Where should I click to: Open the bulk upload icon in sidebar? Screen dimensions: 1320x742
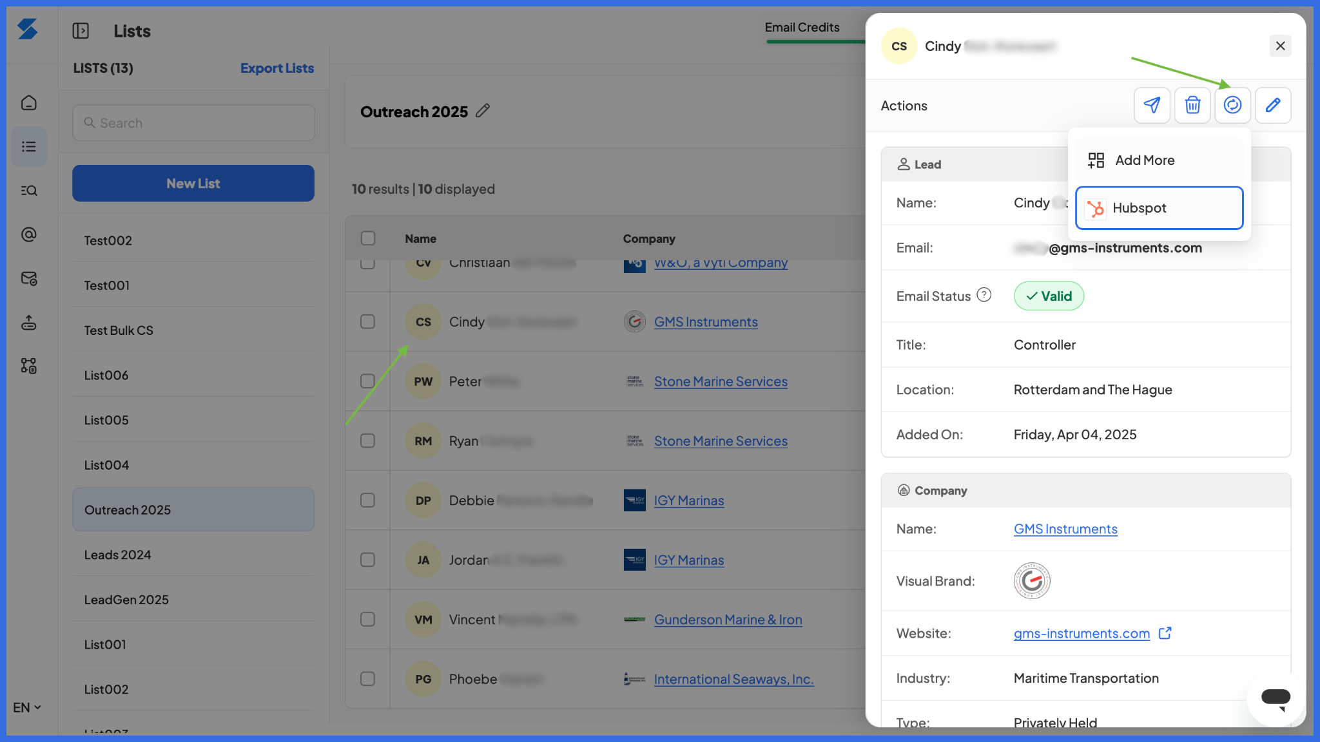[29, 322]
